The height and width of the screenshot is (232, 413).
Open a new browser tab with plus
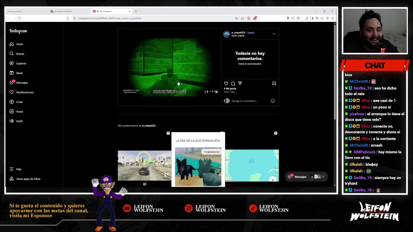coord(136,11)
